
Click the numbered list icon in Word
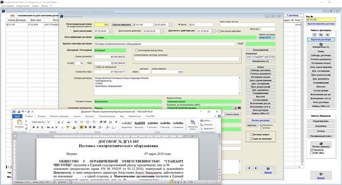87,122
